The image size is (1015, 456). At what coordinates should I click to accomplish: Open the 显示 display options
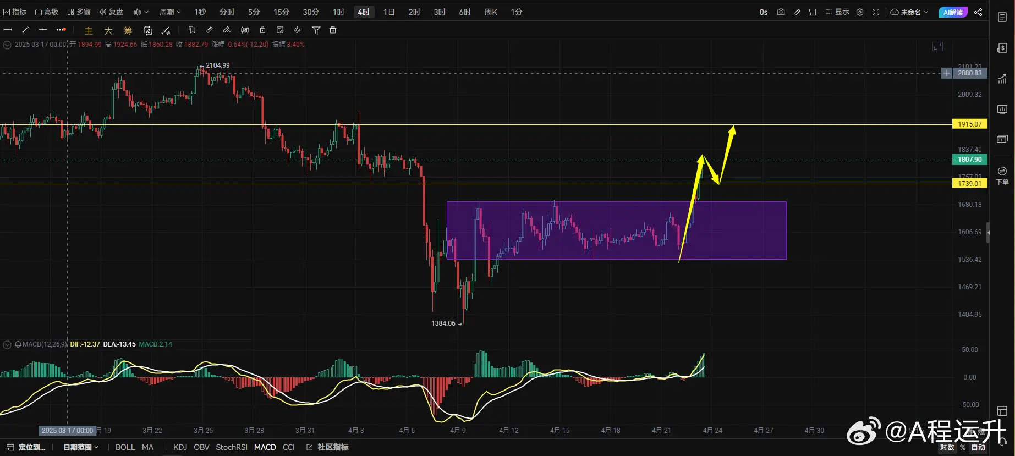(837, 12)
